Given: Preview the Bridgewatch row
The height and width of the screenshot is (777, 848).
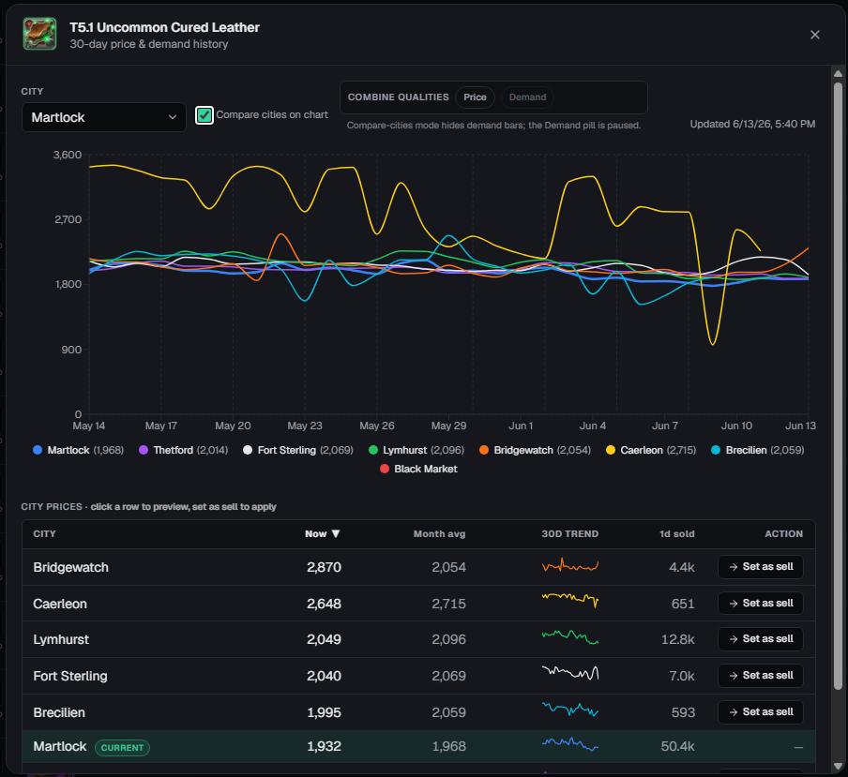Looking at the screenshot, I should click(418, 567).
